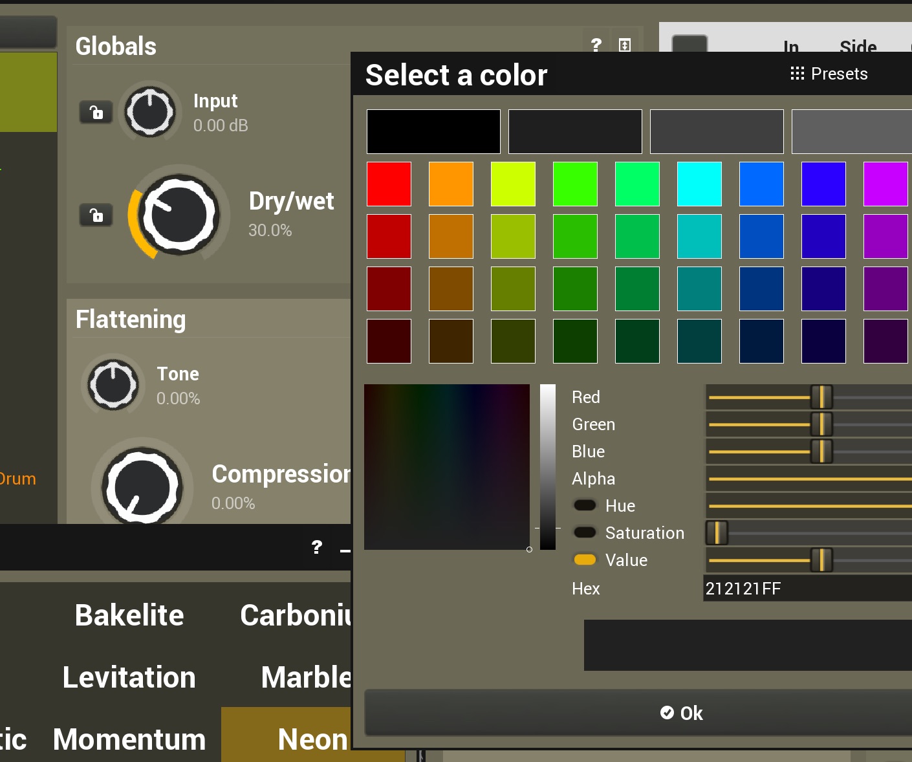Open Presets grid in color dialog

pyautogui.click(x=829, y=74)
